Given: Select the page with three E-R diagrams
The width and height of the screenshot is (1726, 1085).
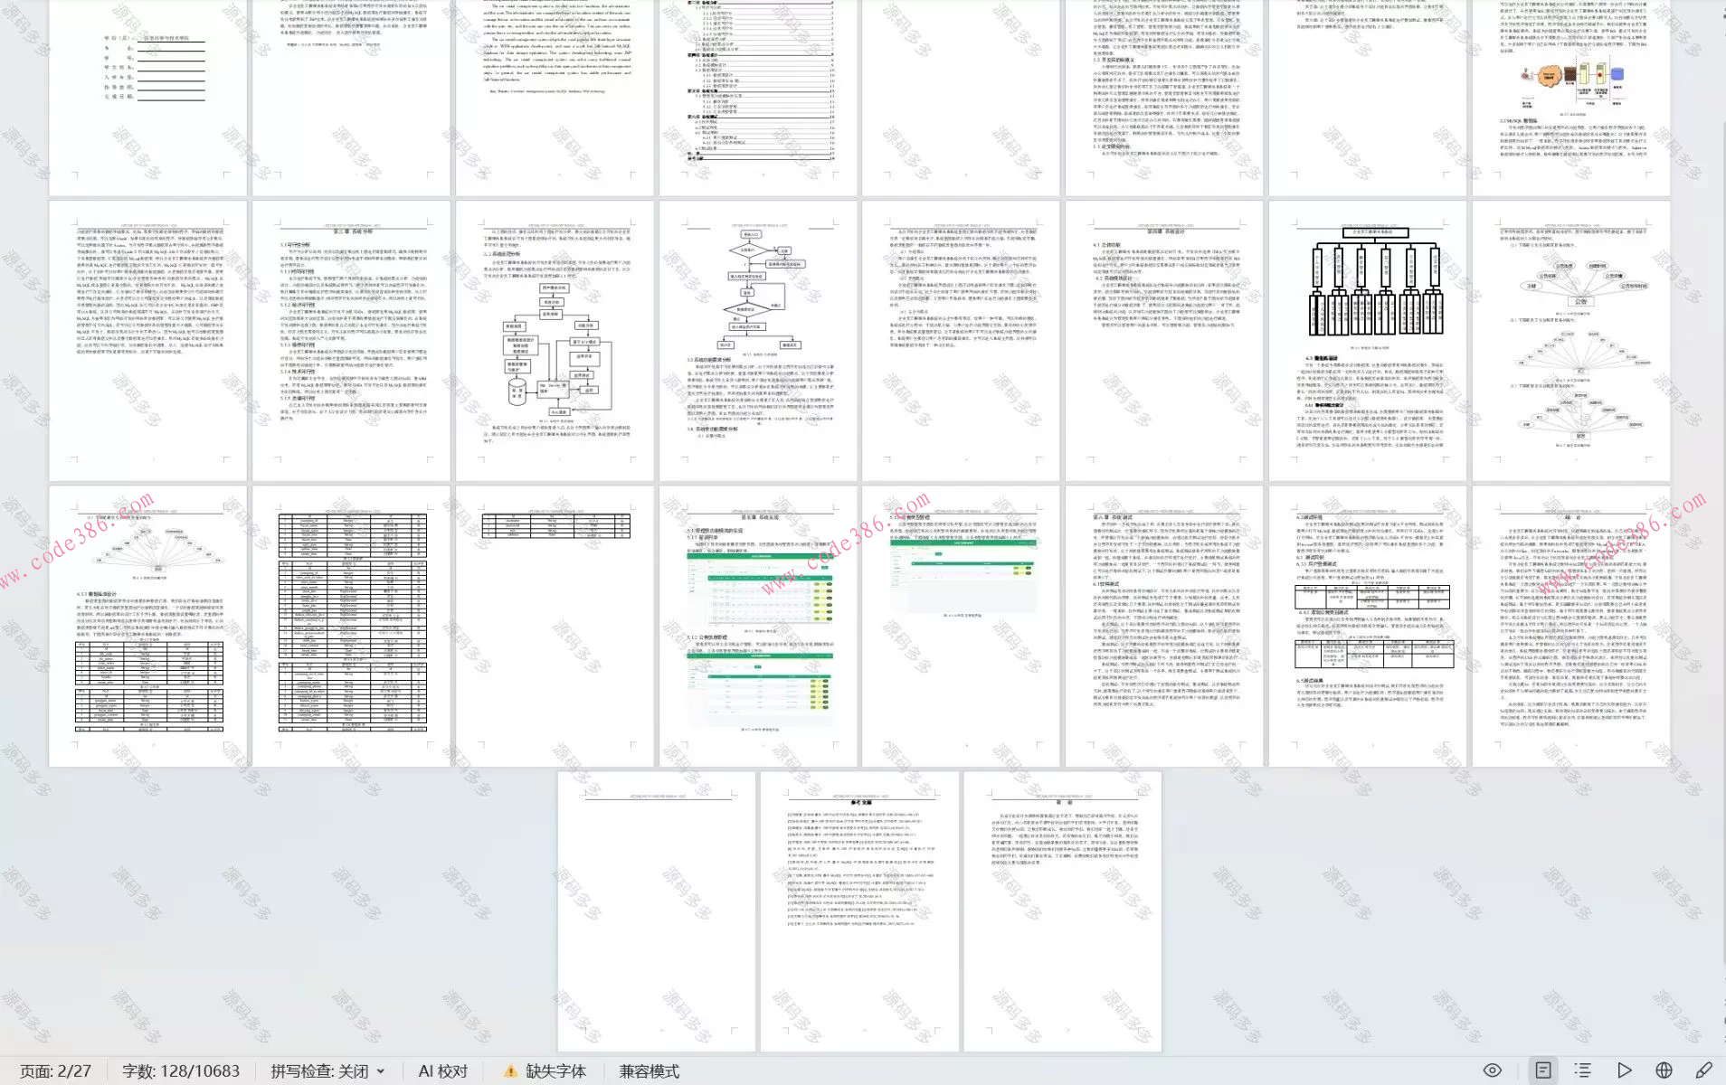Looking at the screenshot, I should point(1571,341).
